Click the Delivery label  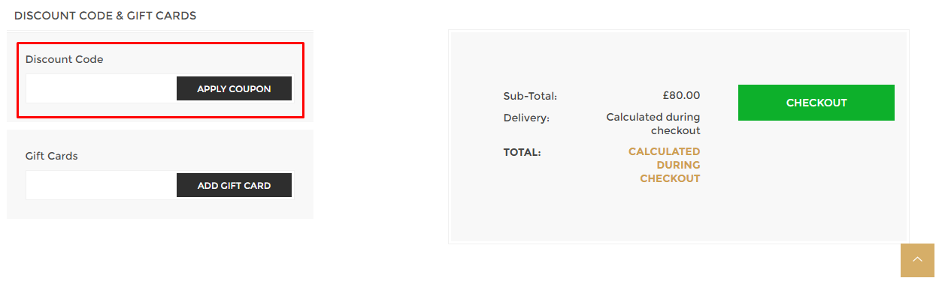click(526, 118)
